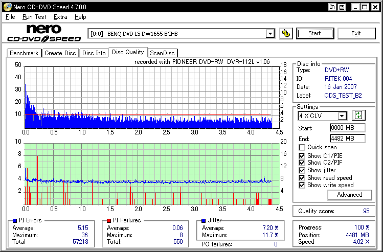Disable Show write speed checkbox
383x252 pixels.
click(302, 185)
